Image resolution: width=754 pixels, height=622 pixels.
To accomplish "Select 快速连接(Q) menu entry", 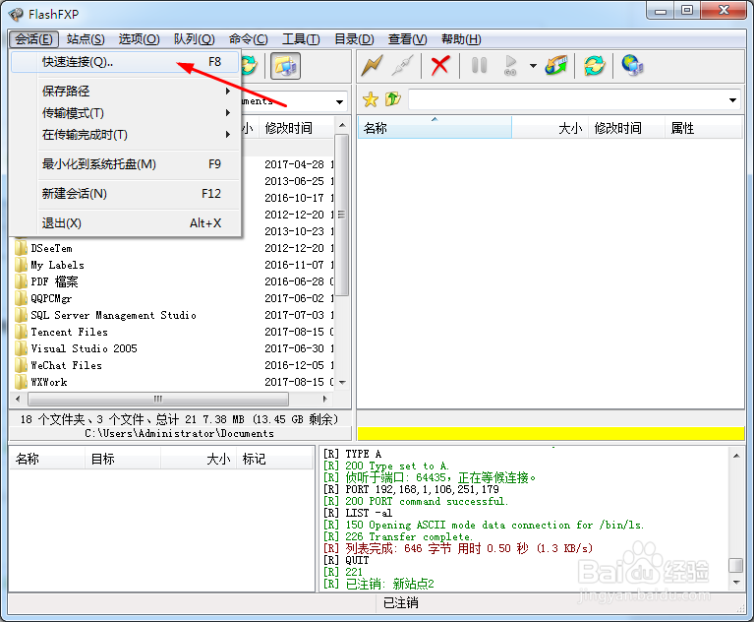I will [x=125, y=62].
